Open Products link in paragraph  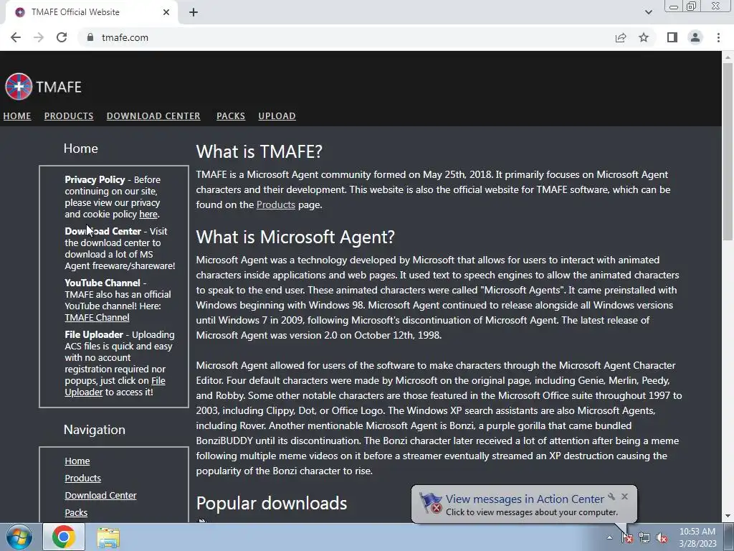tap(276, 204)
